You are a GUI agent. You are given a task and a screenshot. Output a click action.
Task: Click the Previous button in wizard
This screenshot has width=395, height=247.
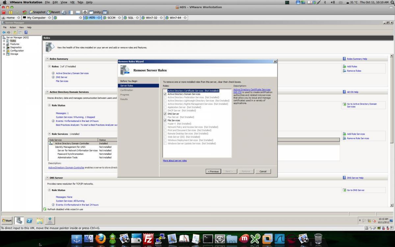pos(213,171)
